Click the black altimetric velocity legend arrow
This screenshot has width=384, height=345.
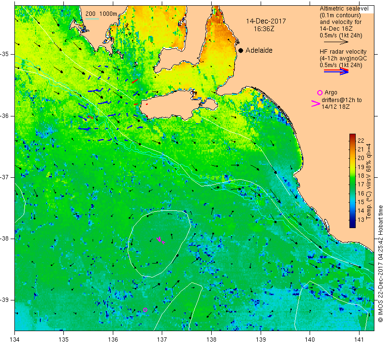coord(336,42)
